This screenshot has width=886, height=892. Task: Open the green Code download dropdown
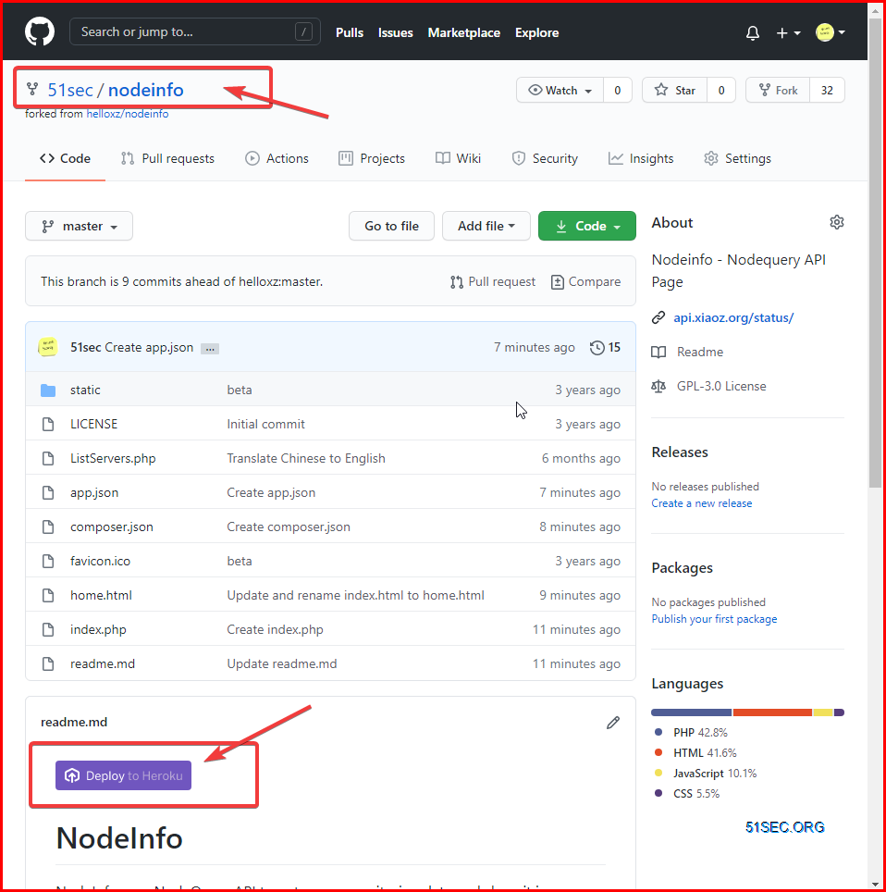point(587,226)
